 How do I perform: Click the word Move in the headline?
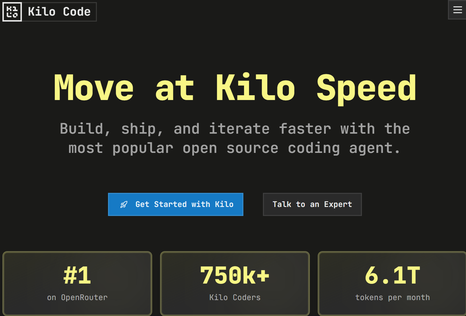pos(94,88)
